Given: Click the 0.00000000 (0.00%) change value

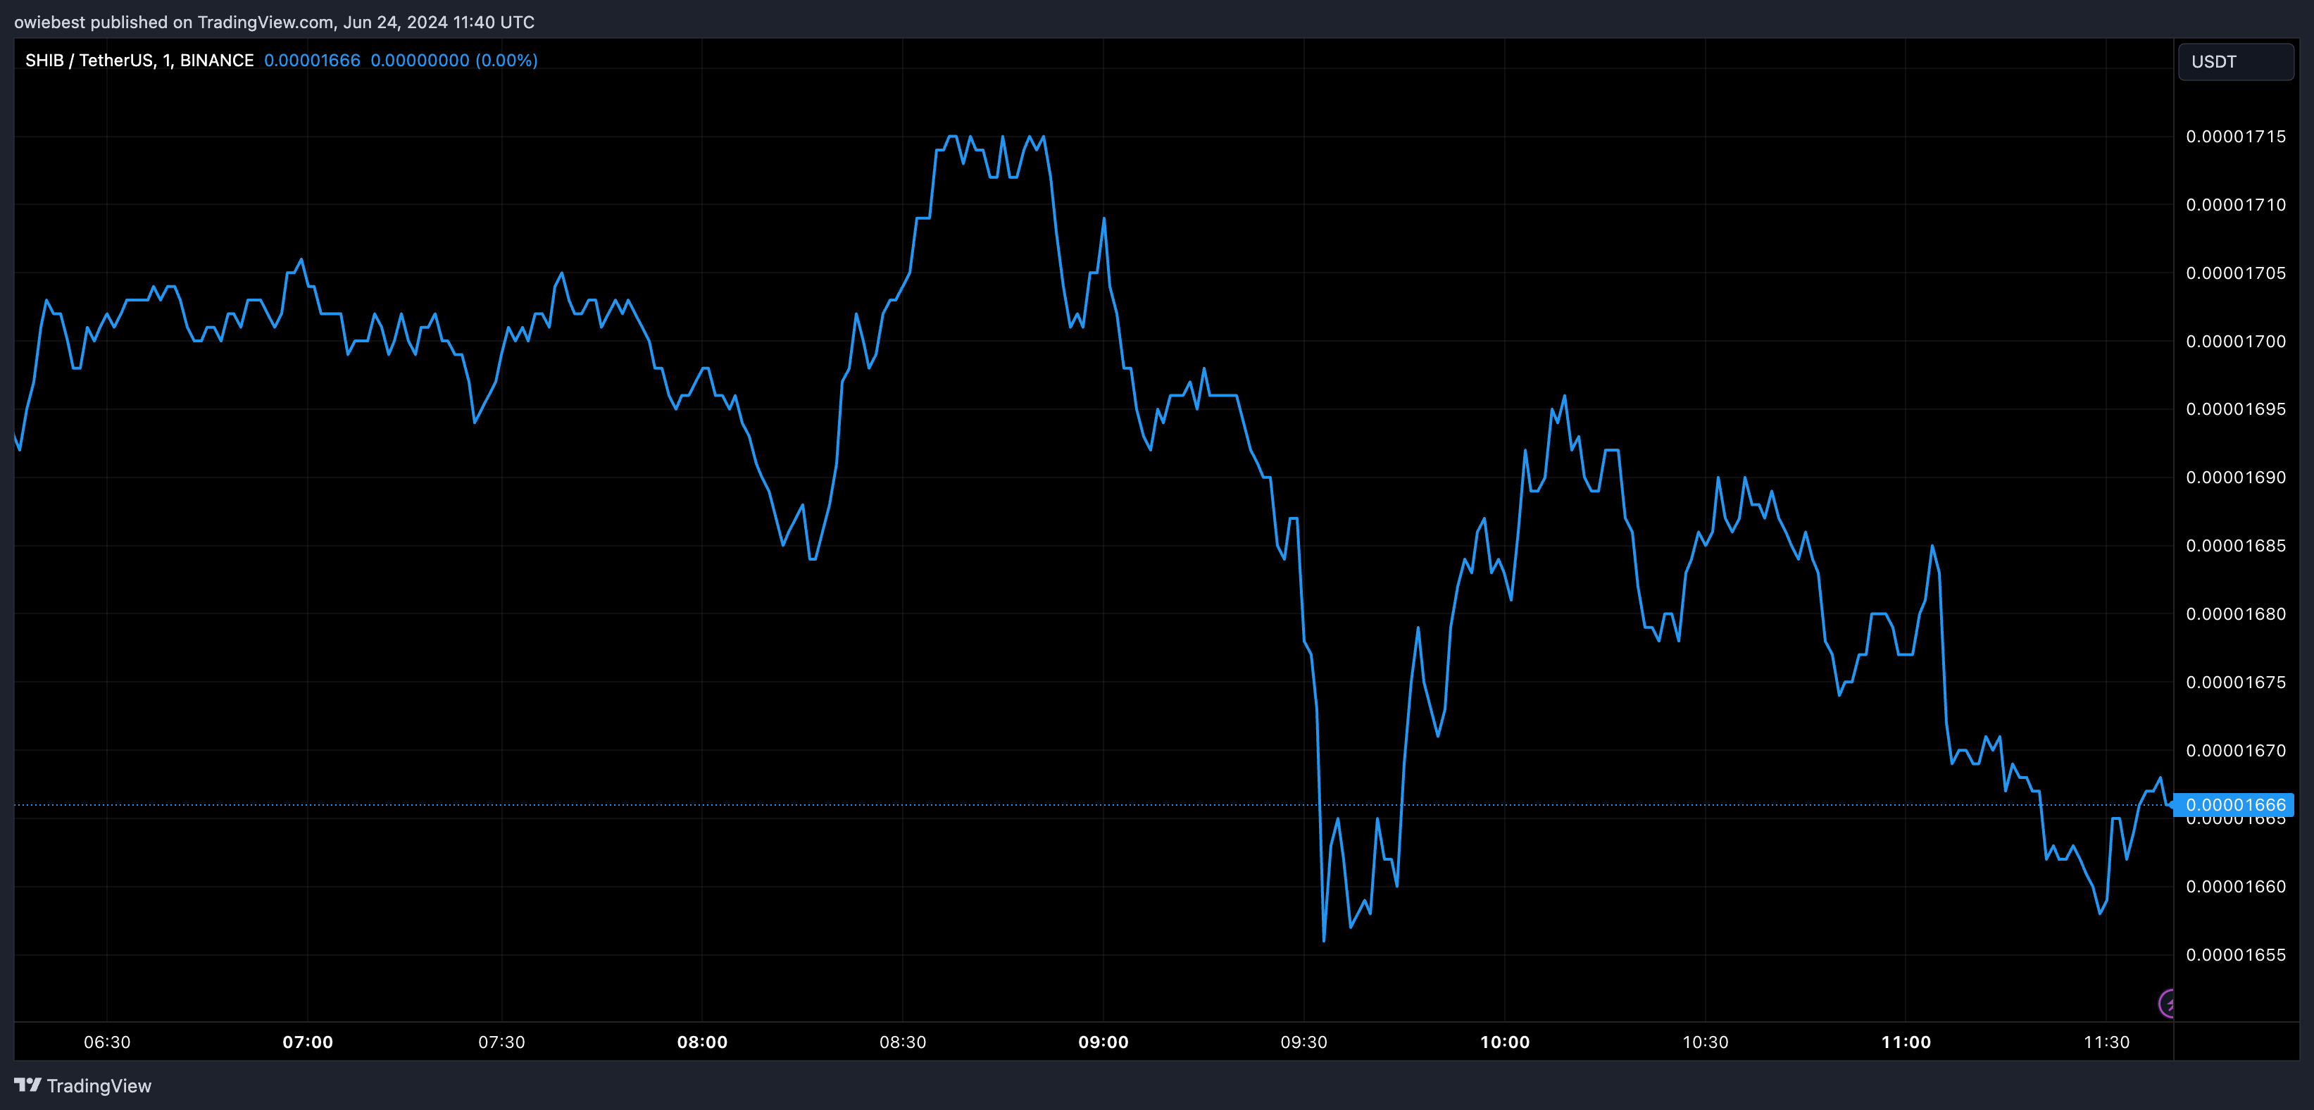Looking at the screenshot, I should (x=454, y=60).
